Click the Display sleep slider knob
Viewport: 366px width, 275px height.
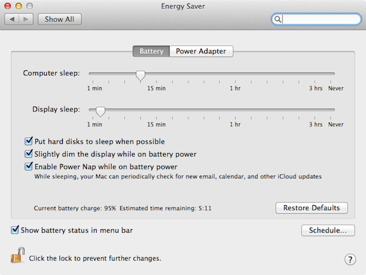click(101, 111)
